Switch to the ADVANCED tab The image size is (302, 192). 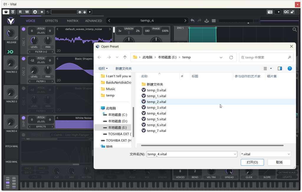pyautogui.click(x=93, y=21)
